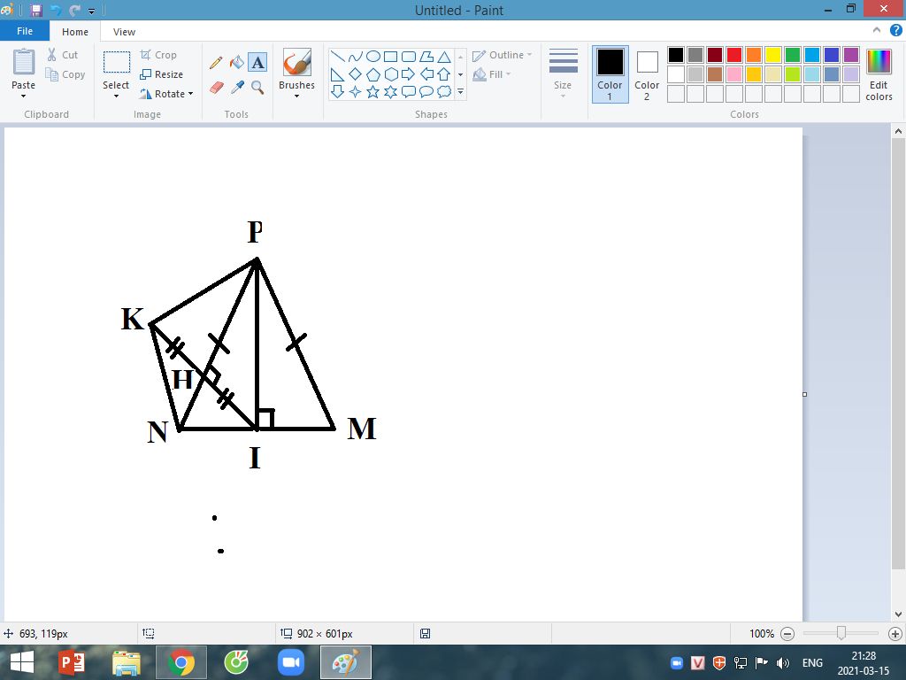Select the Eraser tool

[216, 88]
